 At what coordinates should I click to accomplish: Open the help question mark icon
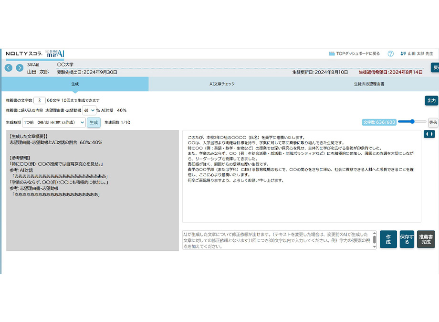390,54
